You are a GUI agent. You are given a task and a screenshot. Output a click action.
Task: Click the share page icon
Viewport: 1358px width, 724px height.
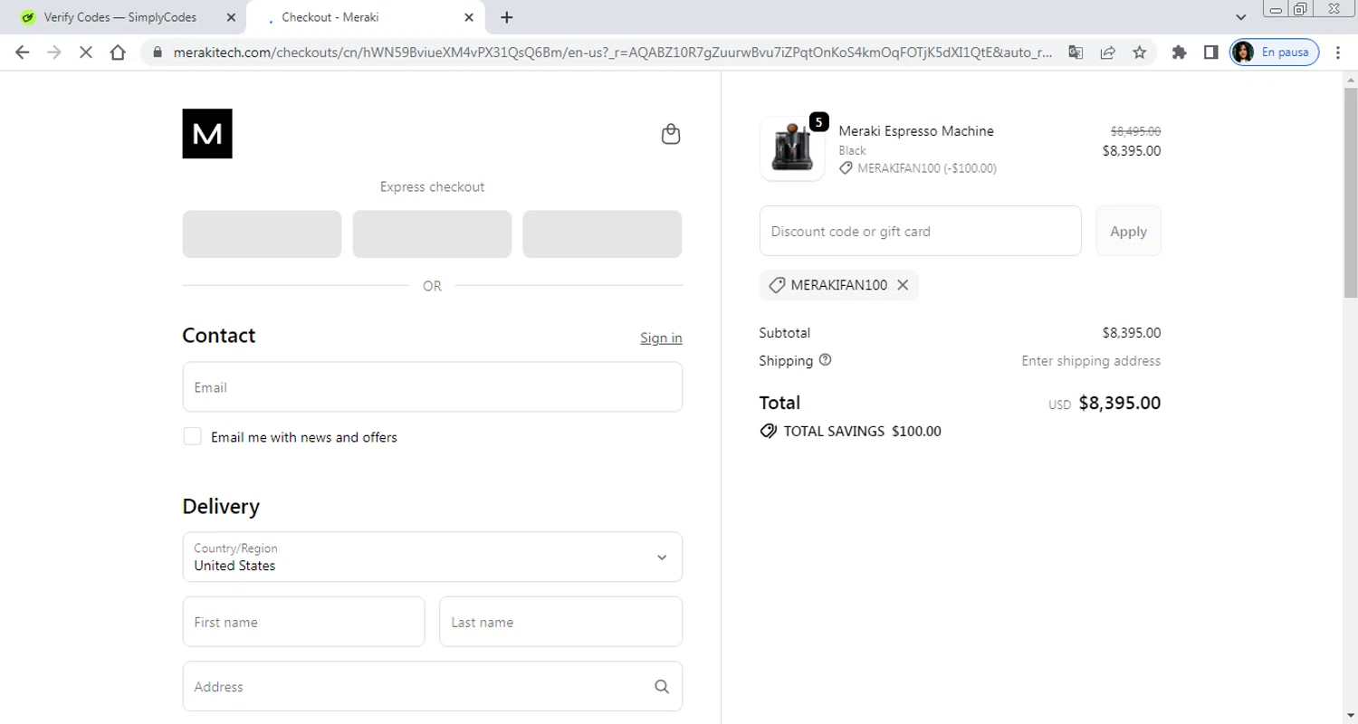pos(1107,52)
